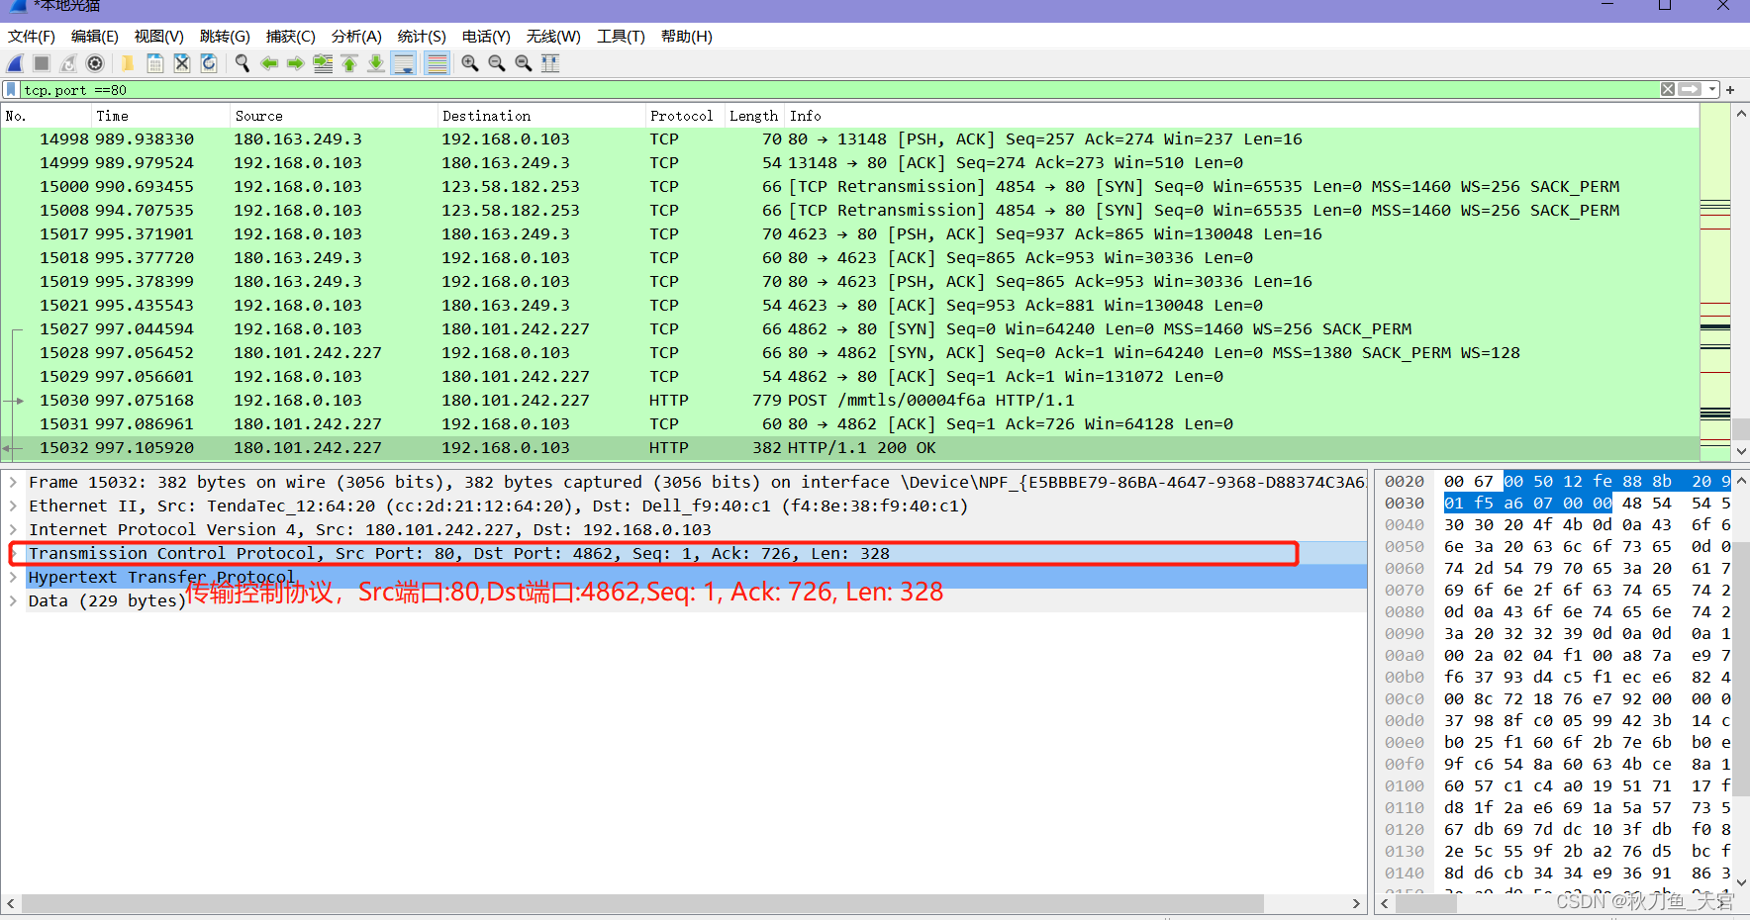
Task: Find a packet with magnifier icon
Action: [242, 63]
